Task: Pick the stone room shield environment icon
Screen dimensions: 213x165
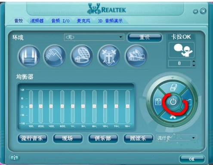Action: pyautogui.click(x=108, y=56)
